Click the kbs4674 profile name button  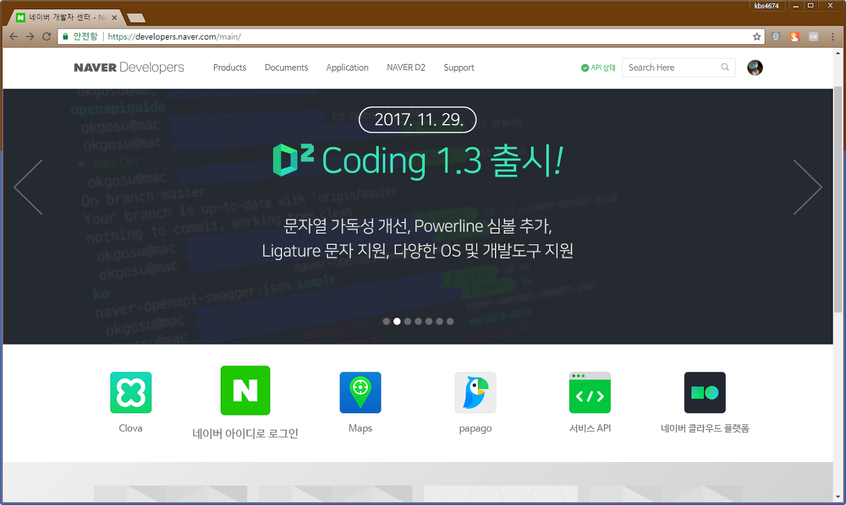pos(767,6)
